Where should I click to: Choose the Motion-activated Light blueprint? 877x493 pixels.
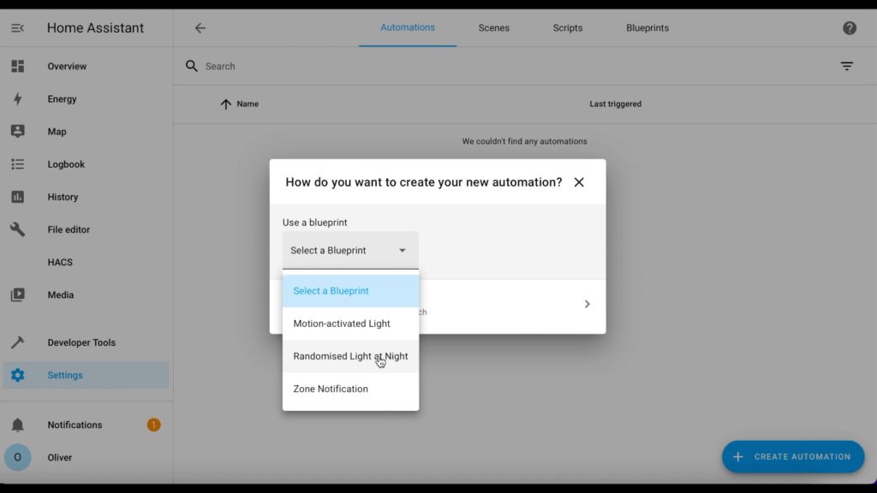pos(350,324)
